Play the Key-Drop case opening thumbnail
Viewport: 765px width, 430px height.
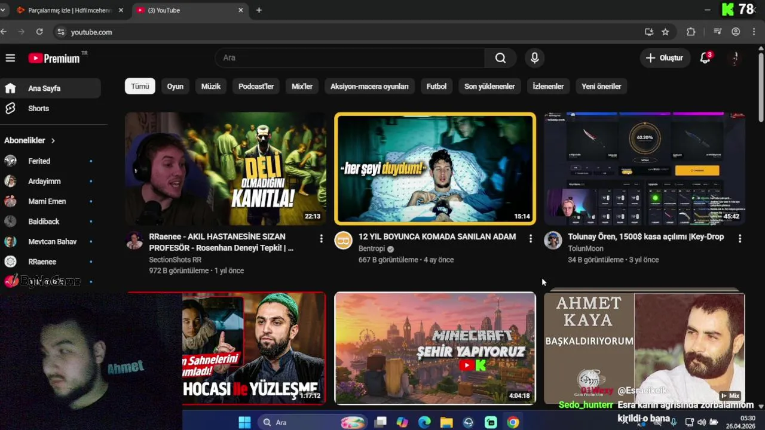[x=644, y=169]
